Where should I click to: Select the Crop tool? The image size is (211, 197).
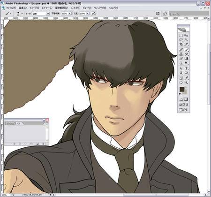click(x=181, y=44)
